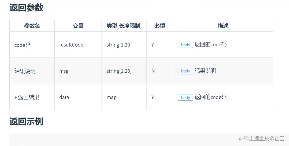
Task: Click the msg variable cell
Action: click(x=64, y=71)
